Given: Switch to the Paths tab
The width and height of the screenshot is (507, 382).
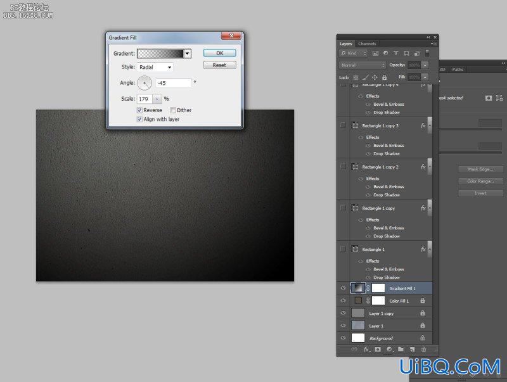Looking at the screenshot, I should 458,69.
